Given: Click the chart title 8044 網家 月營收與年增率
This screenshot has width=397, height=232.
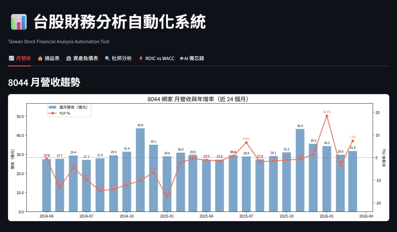Looking at the screenshot, I should (x=198, y=99).
